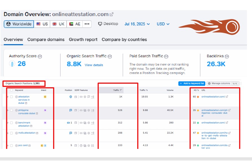Tick the select-all checkbox in table header

click(x=11, y=90)
